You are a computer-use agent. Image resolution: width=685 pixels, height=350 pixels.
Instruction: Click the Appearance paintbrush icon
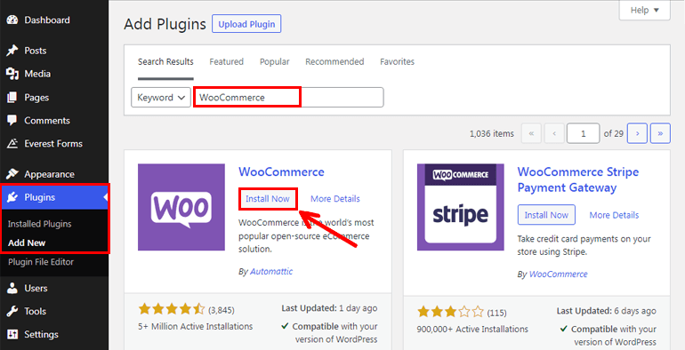pos(12,174)
